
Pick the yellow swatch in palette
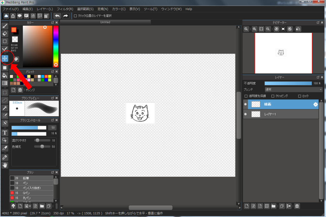49,77
